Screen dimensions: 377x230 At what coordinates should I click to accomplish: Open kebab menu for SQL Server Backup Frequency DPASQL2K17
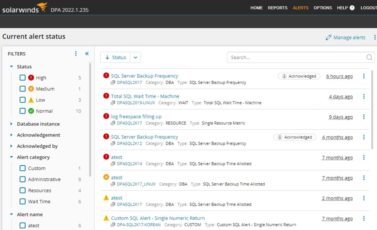coord(364,76)
